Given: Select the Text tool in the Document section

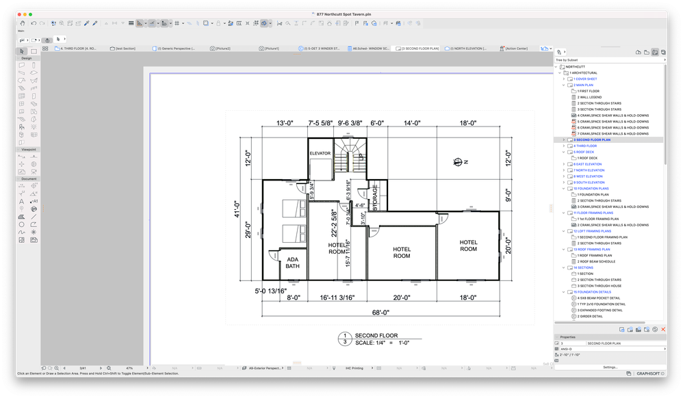Looking at the screenshot, I should [x=21, y=202].
